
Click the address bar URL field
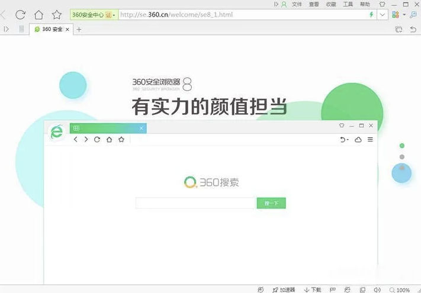point(243,15)
